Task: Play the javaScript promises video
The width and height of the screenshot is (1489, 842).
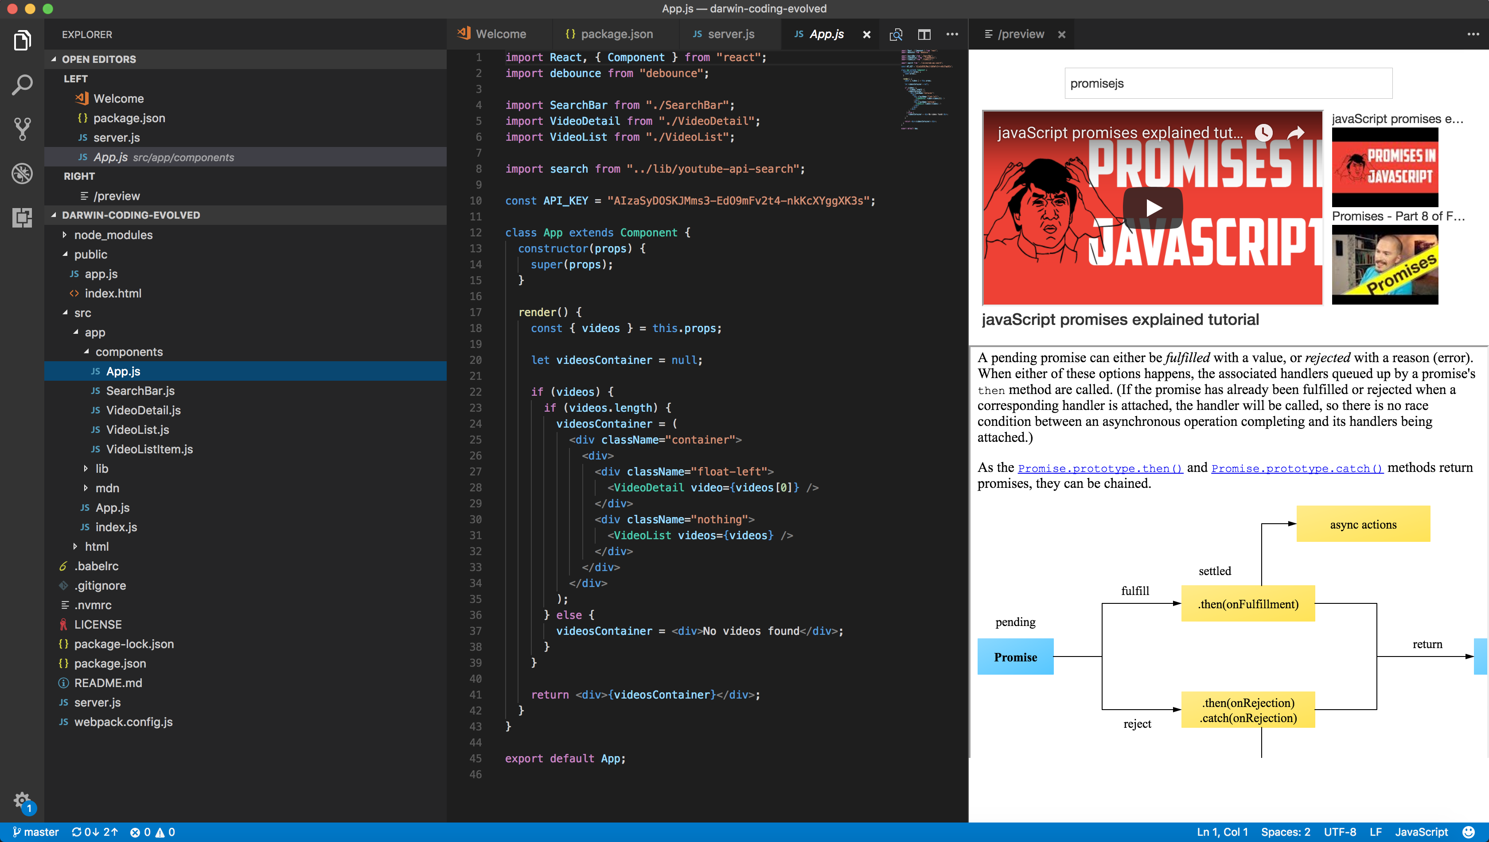Action: point(1152,208)
